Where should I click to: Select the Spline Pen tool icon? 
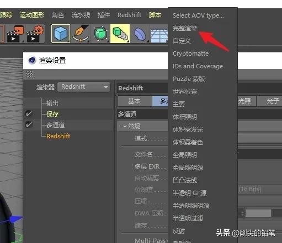point(81,34)
